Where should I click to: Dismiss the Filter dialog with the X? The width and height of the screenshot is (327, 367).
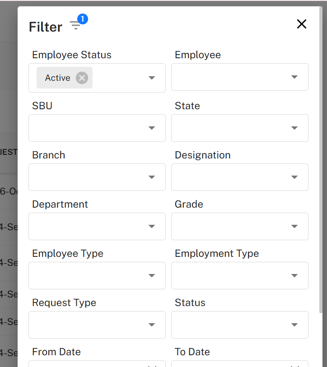(x=301, y=24)
